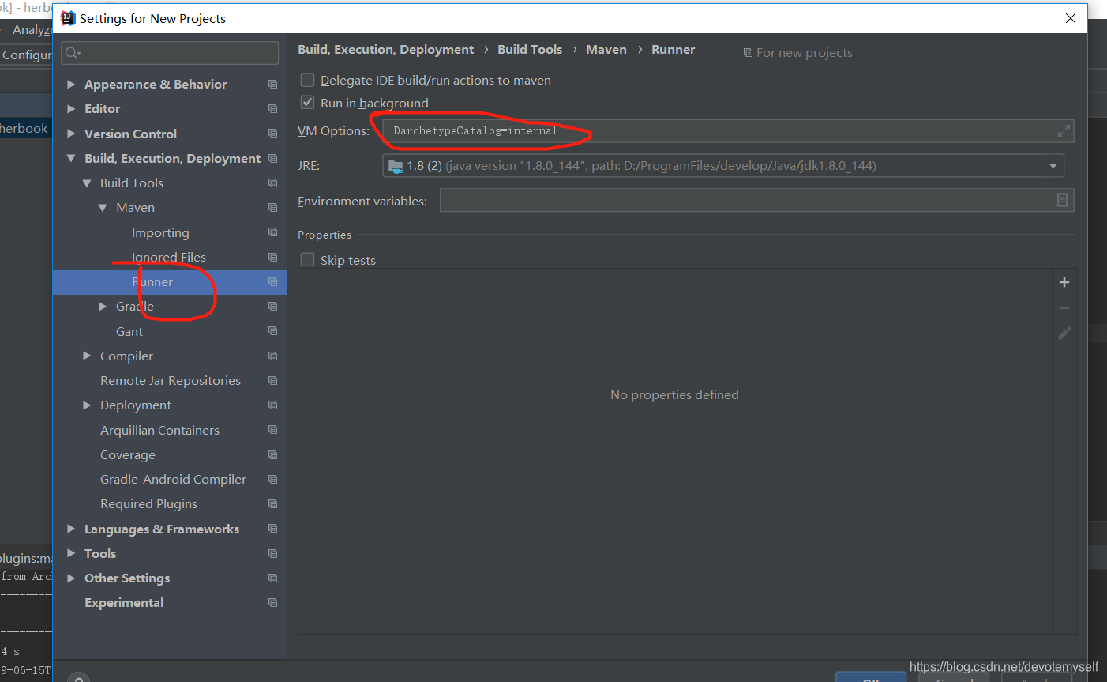1107x682 pixels.
Task: Click project-level icon beside Experimental
Action: 272,602
